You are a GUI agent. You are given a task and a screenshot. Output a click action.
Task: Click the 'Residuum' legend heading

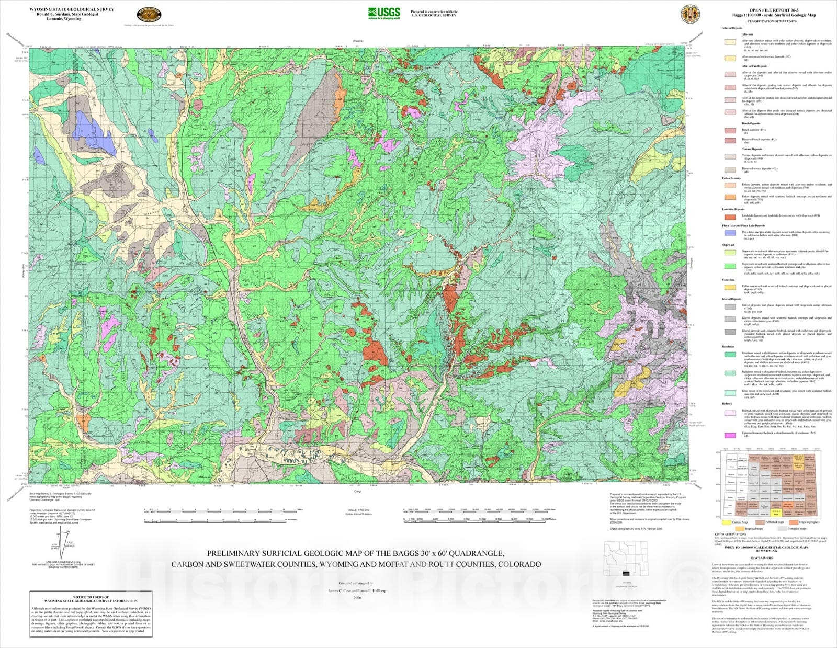(x=728, y=346)
